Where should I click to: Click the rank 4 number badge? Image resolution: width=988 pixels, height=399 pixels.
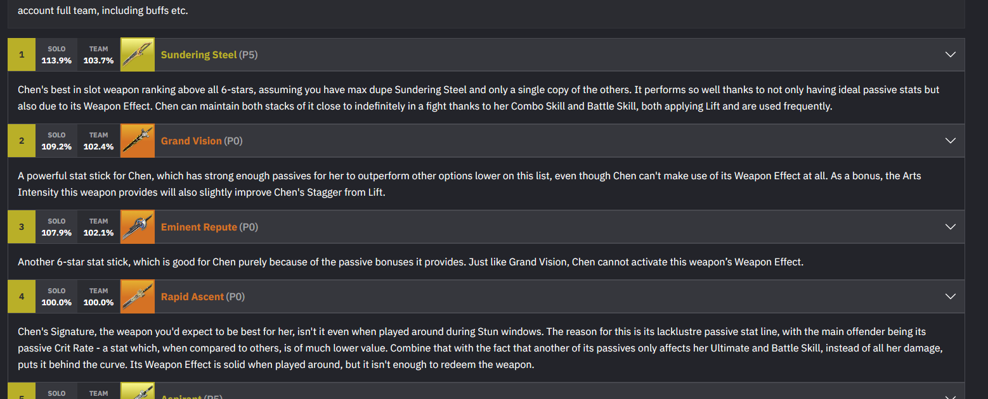pos(22,296)
